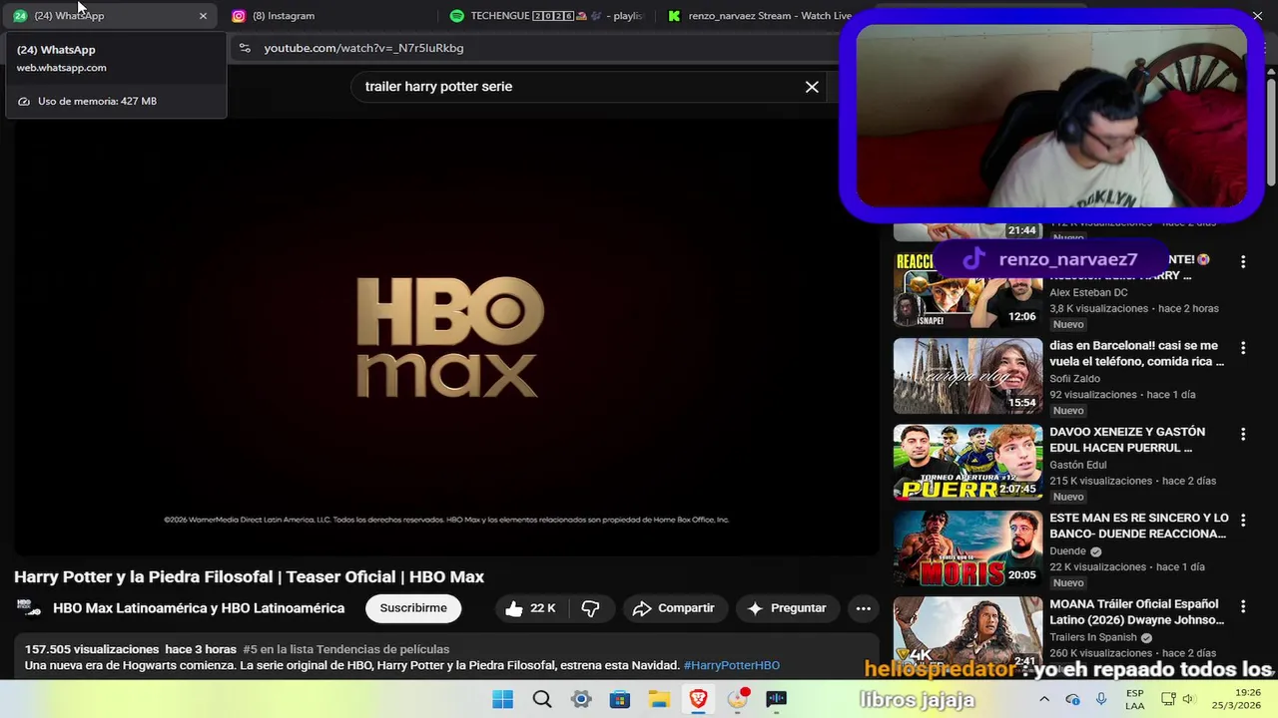This screenshot has width=1278, height=718.
Task: Open options menu for the Sofii Zaldo video
Action: point(1243,348)
